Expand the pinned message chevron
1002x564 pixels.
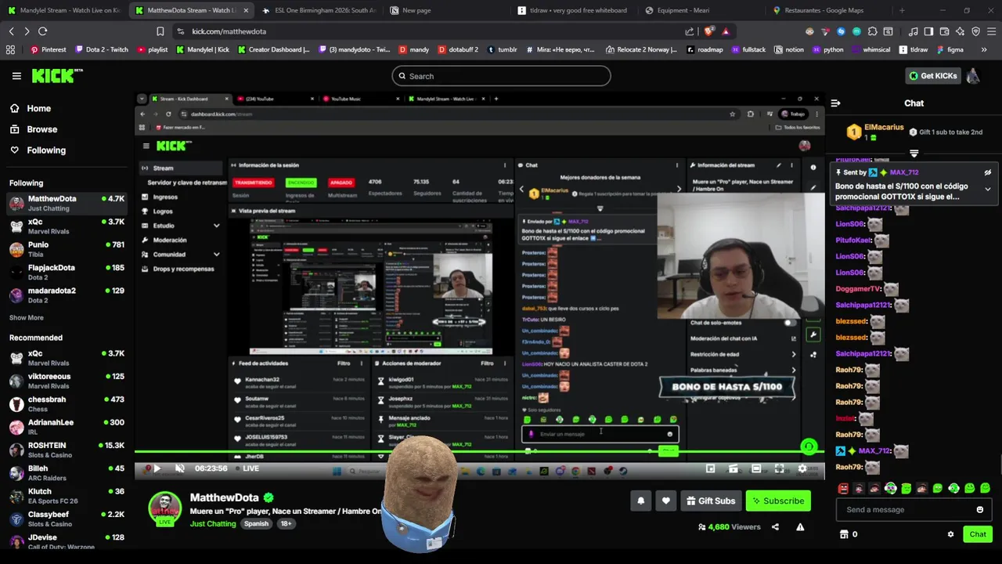click(988, 189)
